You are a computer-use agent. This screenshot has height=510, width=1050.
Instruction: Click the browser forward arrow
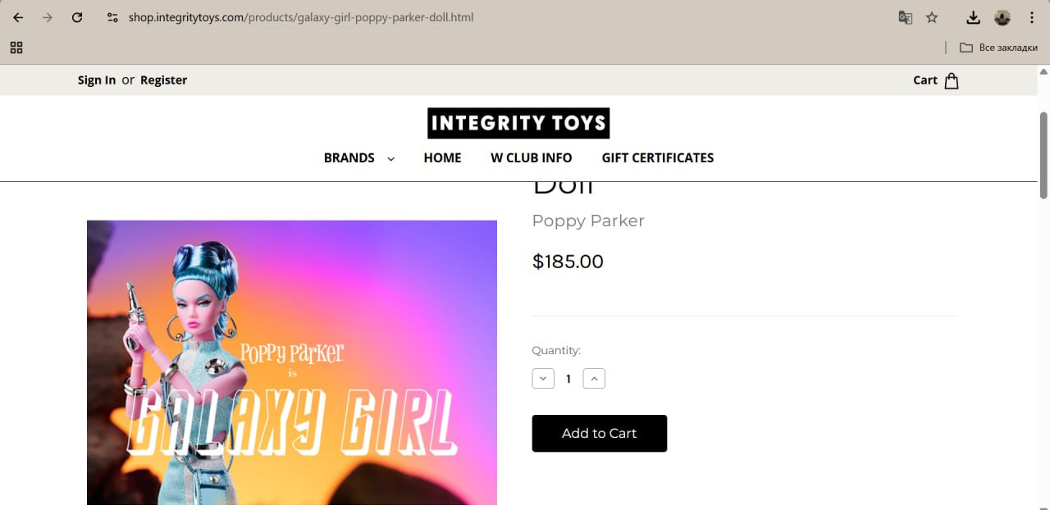tap(48, 17)
